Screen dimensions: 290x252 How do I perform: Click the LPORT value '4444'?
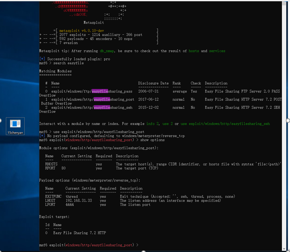pos(70,205)
